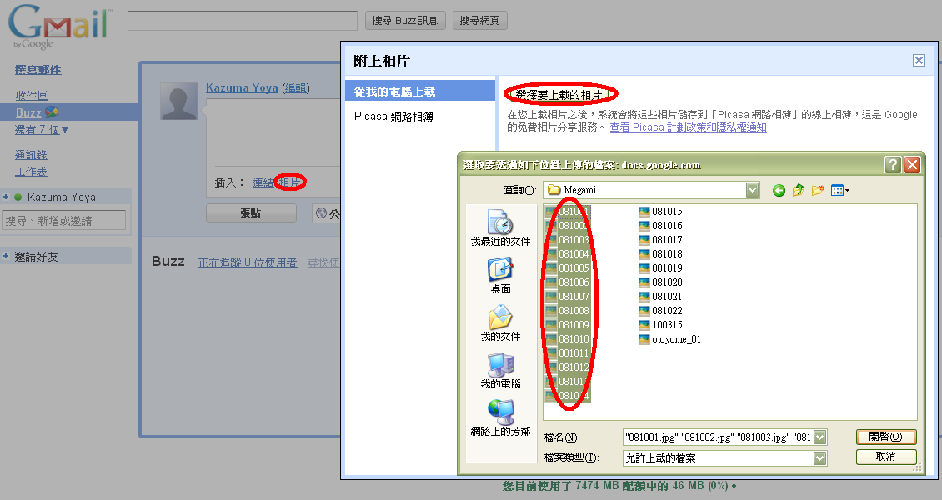Select image file 081016
This screenshot has height=500, width=942.
click(660, 226)
